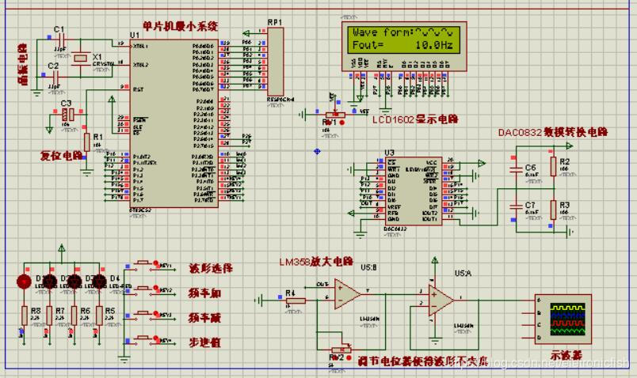The image size is (637, 378).
Task: Select LED D4
Action: (x=100, y=281)
